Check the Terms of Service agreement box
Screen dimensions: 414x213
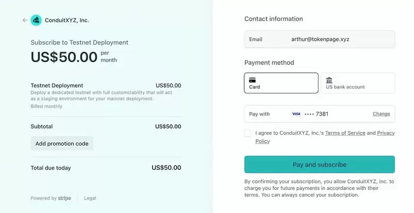point(248,133)
